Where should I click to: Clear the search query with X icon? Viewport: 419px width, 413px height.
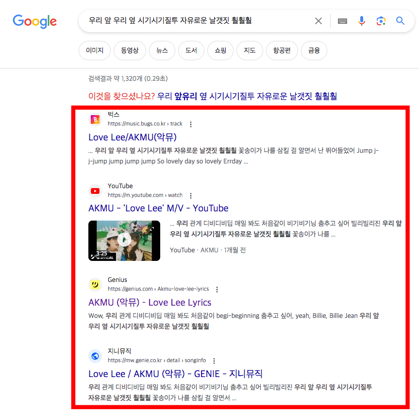pyautogui.click(x=318, y=21)
